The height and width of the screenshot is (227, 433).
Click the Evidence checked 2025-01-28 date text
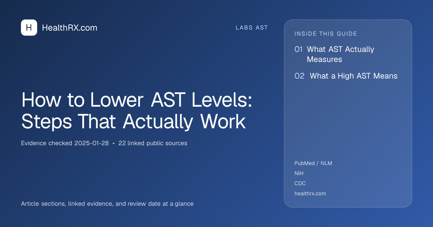point(65,143)
